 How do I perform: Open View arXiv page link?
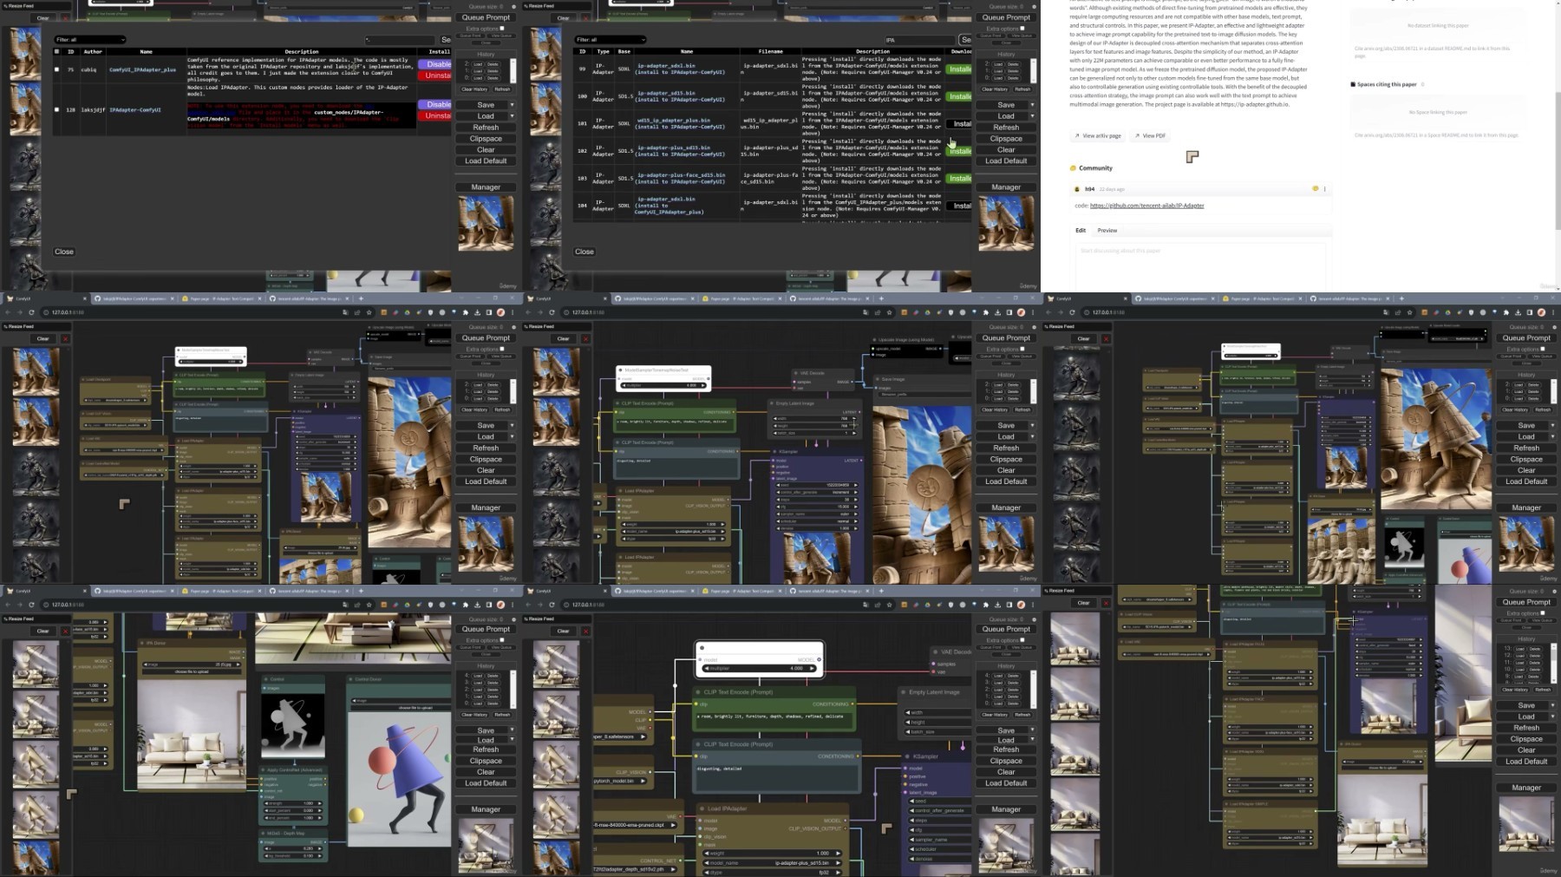(1098, 136)
